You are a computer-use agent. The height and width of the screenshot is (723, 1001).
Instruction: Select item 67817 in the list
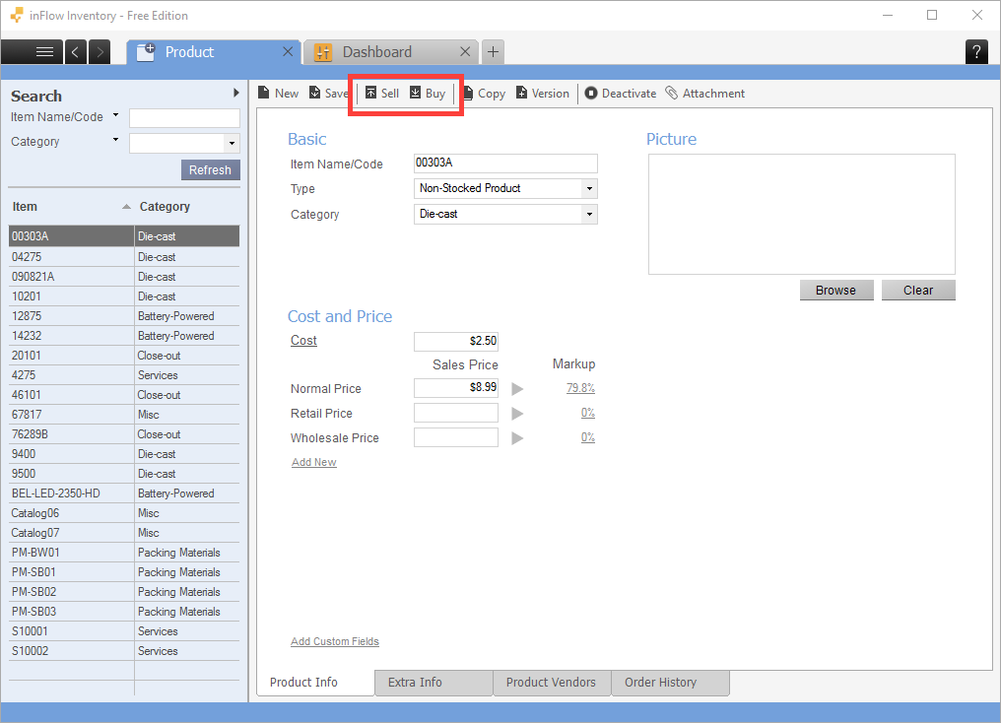coord(124,414)
